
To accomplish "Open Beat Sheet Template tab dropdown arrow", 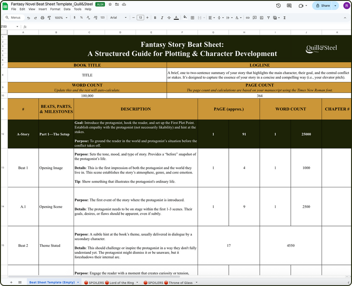I will pyautogui.click(x=78, y=282).
